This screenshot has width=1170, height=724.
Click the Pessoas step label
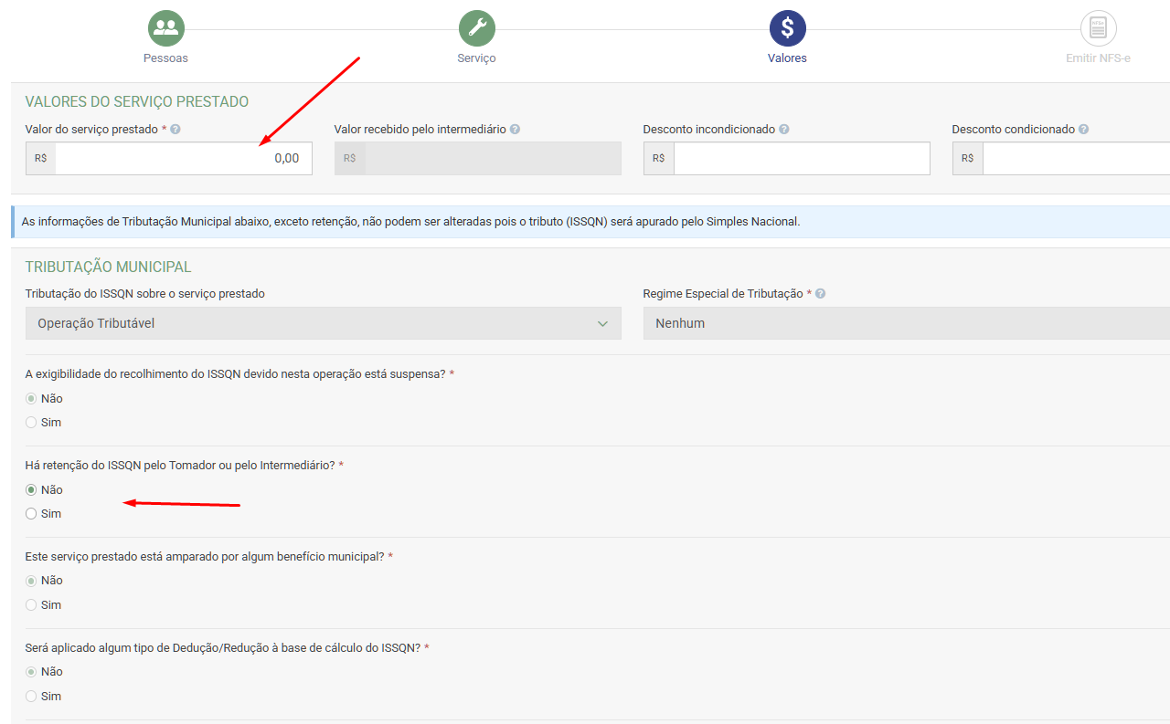[165, 58]
